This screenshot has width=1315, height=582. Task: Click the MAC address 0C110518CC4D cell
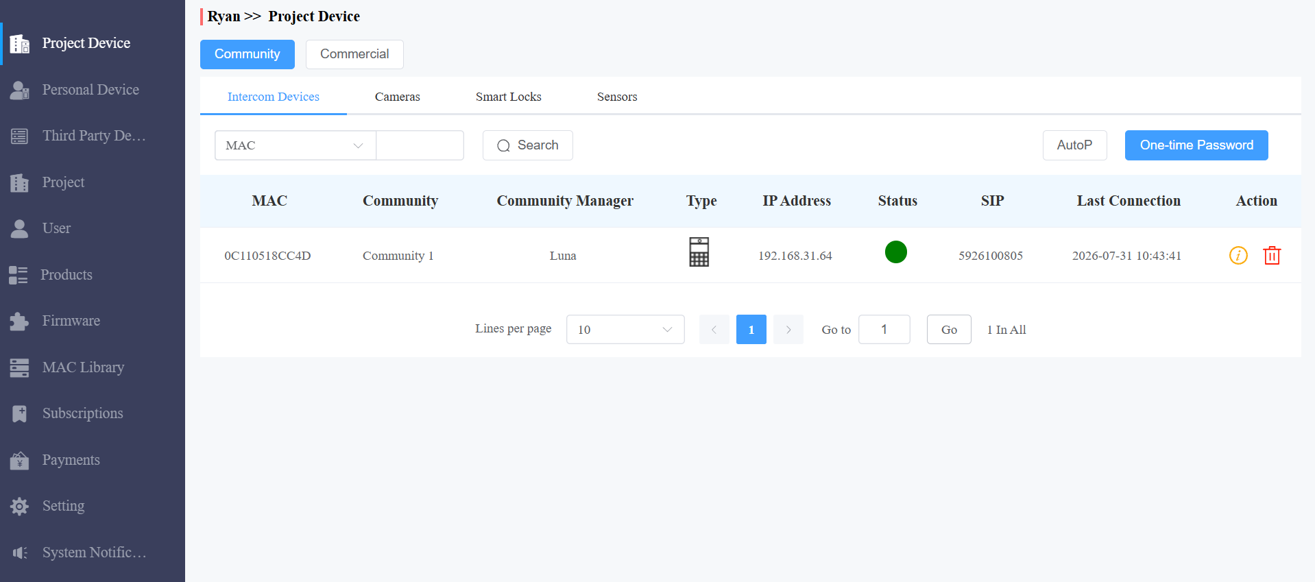click(267, 256)
